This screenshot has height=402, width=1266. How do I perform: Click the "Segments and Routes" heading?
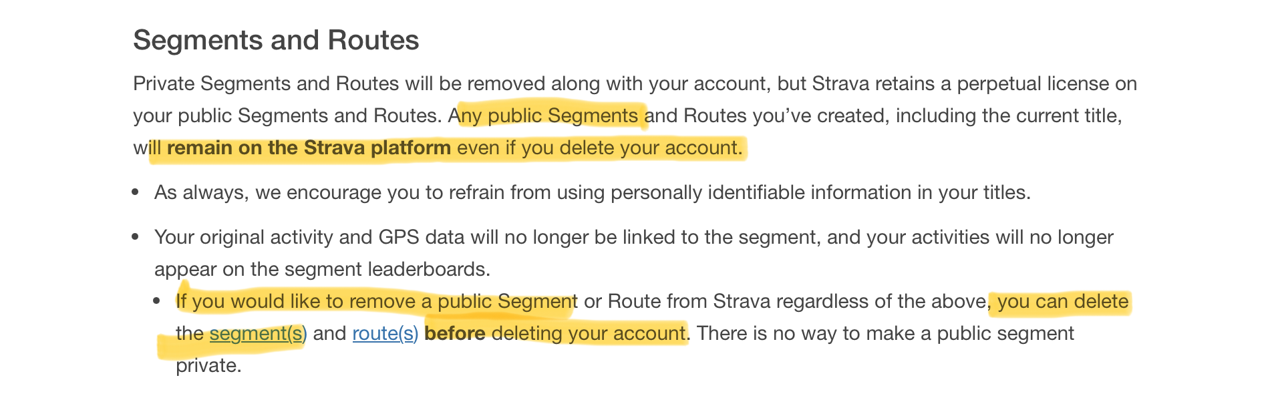pos(276,41)
